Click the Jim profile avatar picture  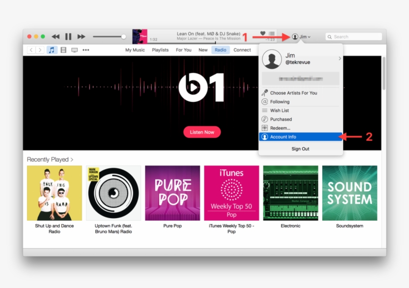click(272, 59)
